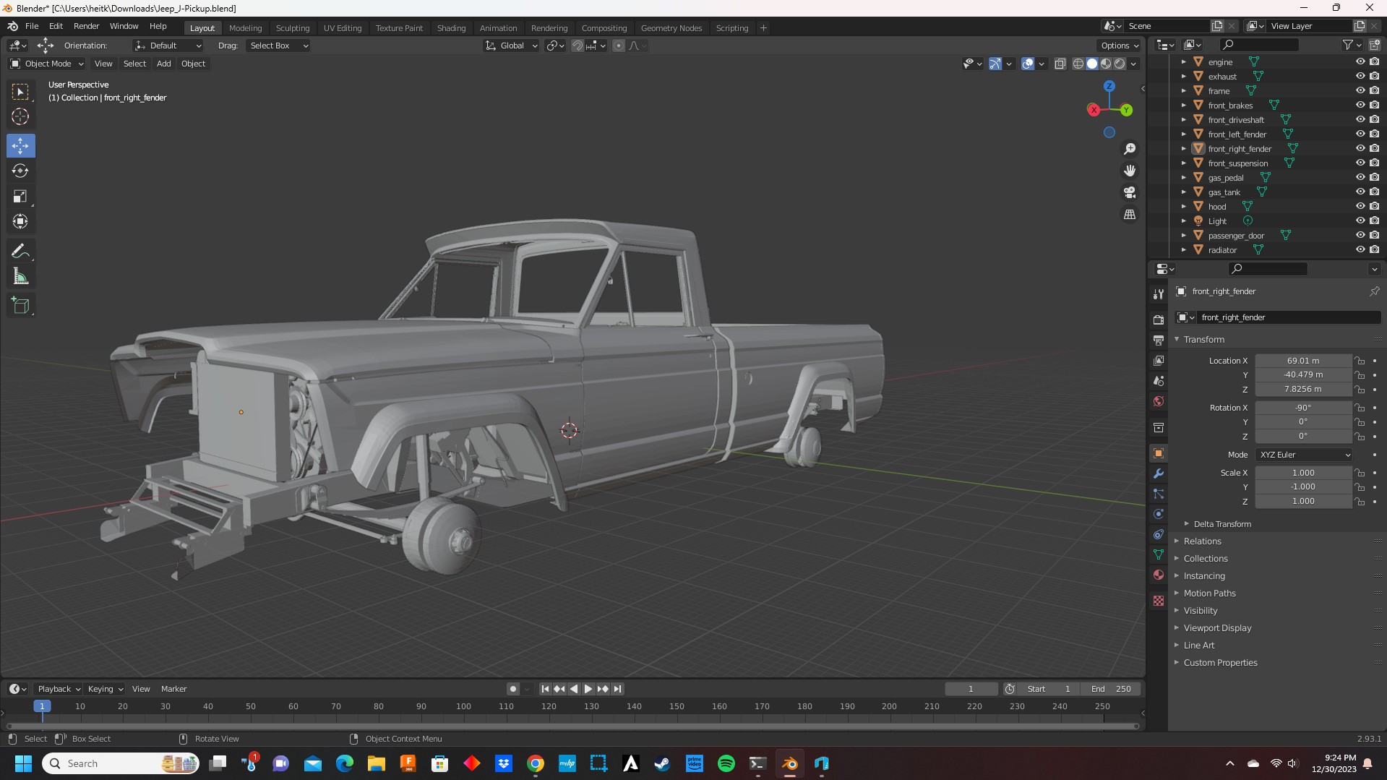Open the rotation Mode XYZ Euler dropdown
1387x780 pixels.
pyautogui.click(x=1304, y=455)
